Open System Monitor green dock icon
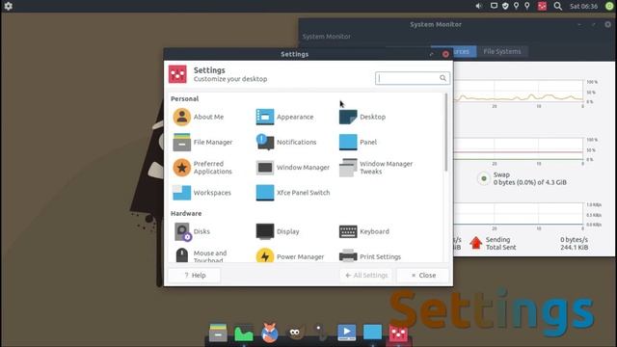 (x=244, y=334)
